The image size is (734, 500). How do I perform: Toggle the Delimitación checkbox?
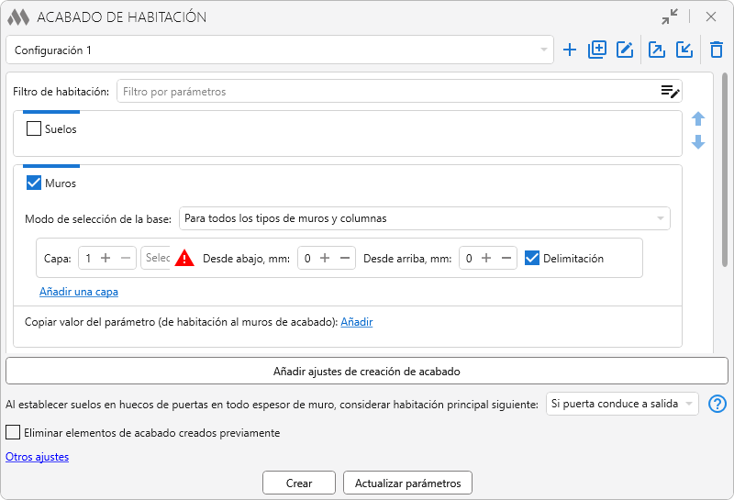(531, 259)
